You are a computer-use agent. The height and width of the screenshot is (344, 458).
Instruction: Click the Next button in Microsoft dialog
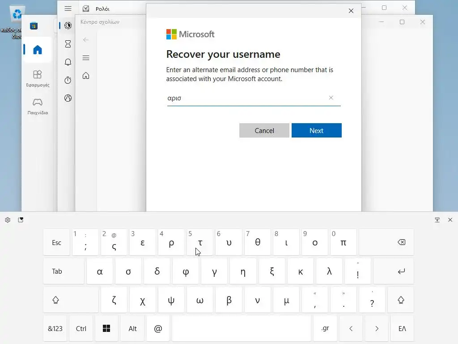[x=316, y=130]
